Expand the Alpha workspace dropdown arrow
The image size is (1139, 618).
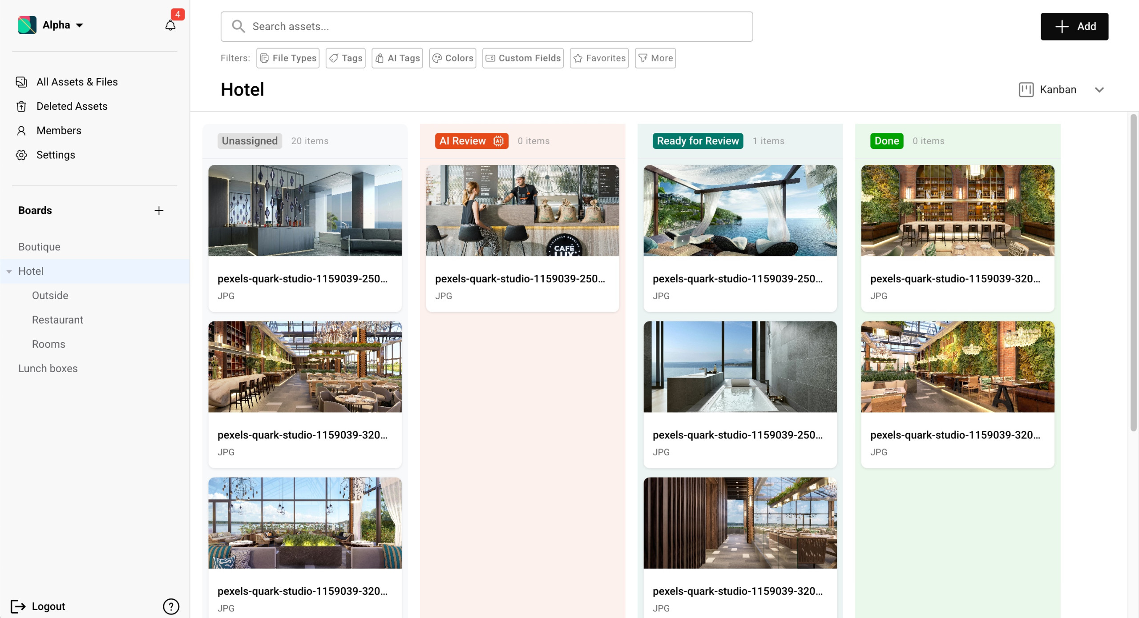click(80, 25)
